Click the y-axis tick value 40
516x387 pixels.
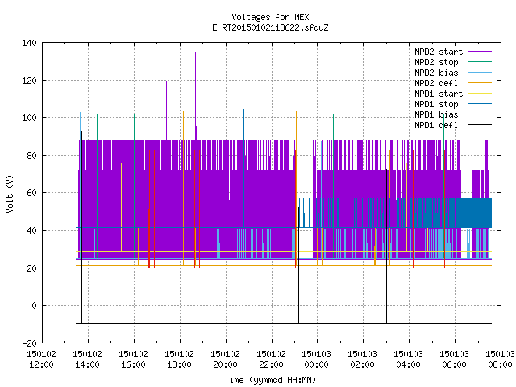pyautogui.click(x=31, y=231)
